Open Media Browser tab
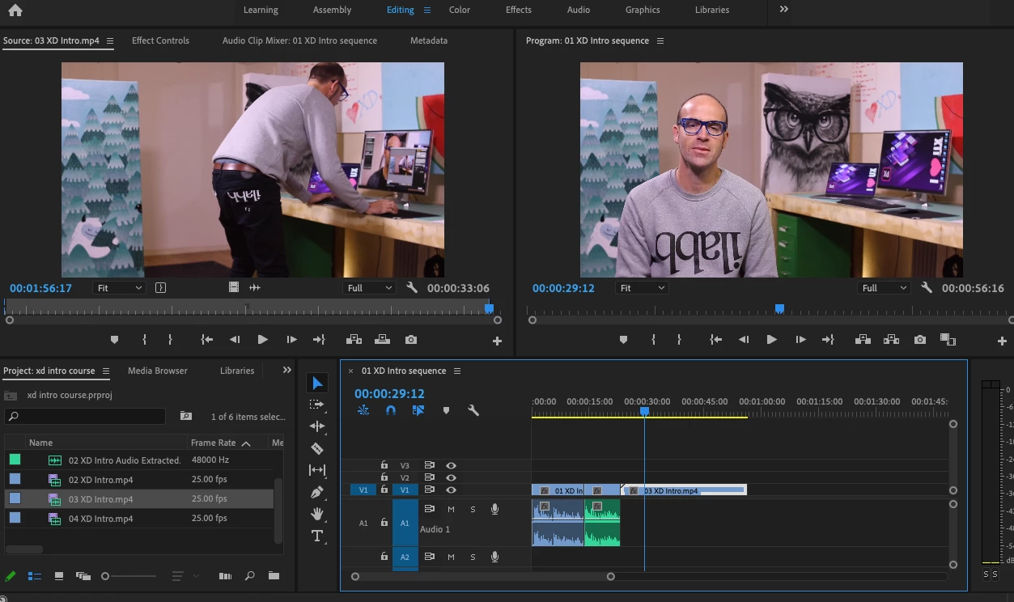This screenshot has height=602, width=1014. (x=158, y=371)
